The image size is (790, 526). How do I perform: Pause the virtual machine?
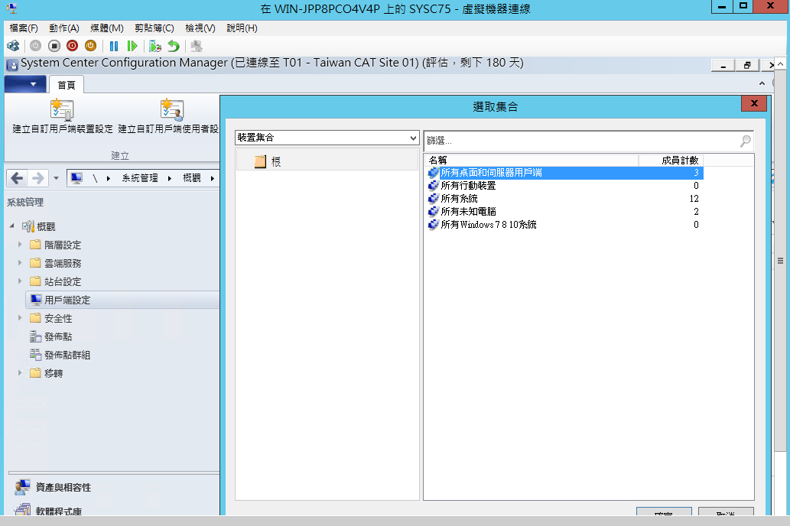[114, 46]
